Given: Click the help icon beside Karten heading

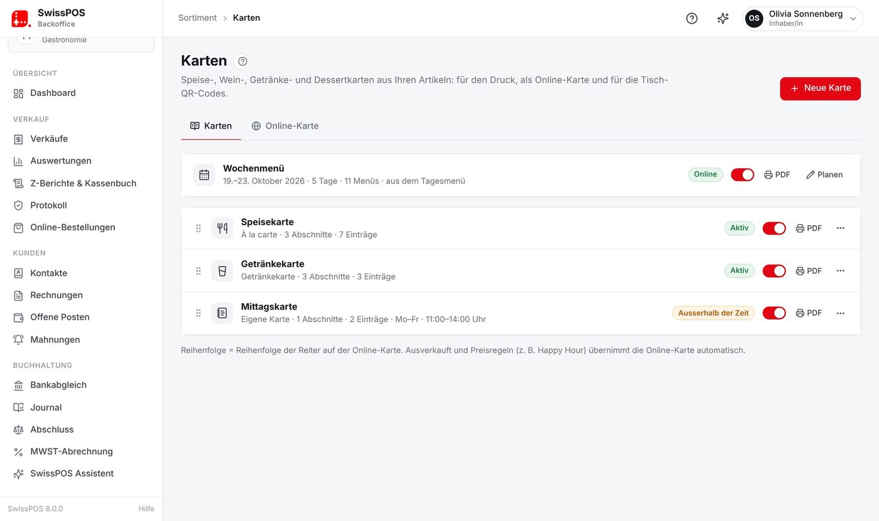Looking at the screenshot, I should 242,61.
